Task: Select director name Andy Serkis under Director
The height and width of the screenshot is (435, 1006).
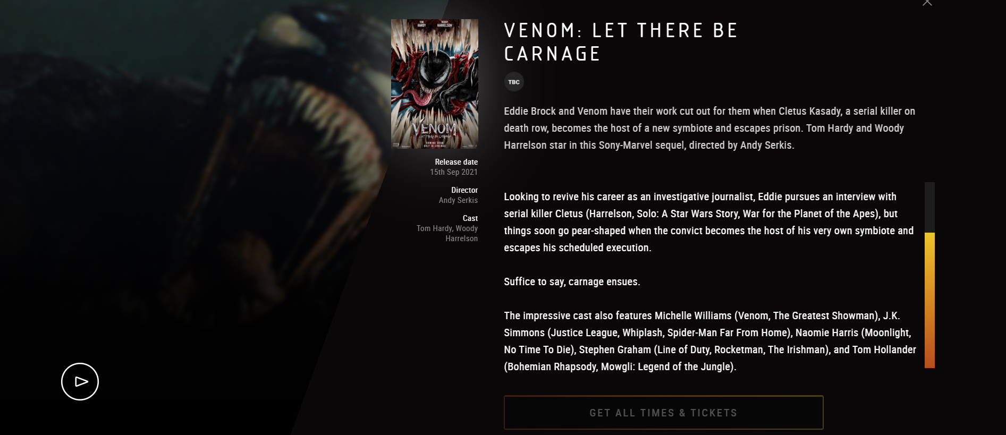Action: click(458, 200)
